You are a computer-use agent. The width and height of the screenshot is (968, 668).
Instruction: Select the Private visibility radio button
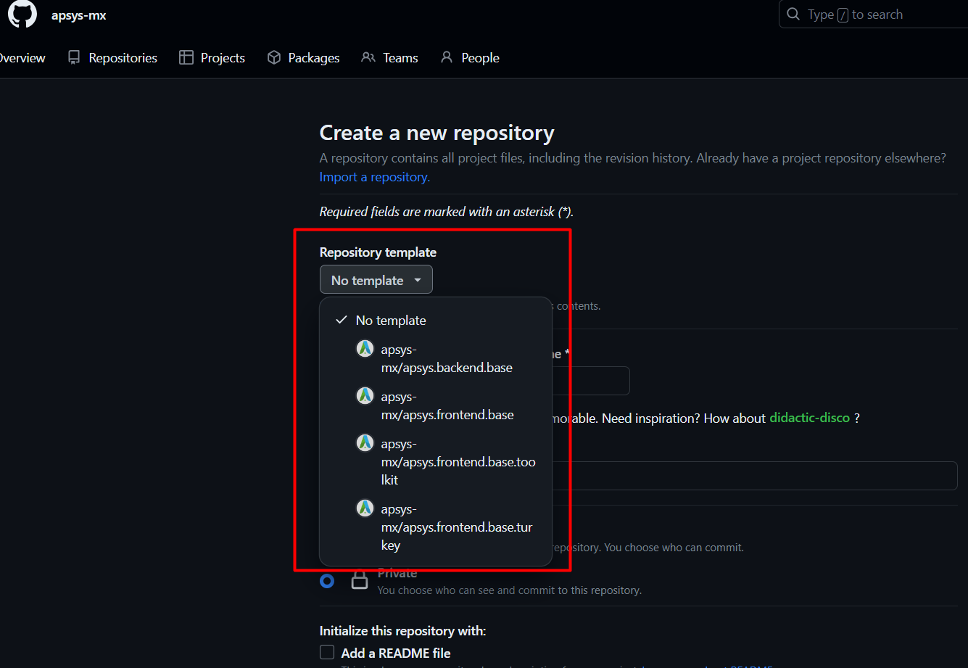pos(327,581)
